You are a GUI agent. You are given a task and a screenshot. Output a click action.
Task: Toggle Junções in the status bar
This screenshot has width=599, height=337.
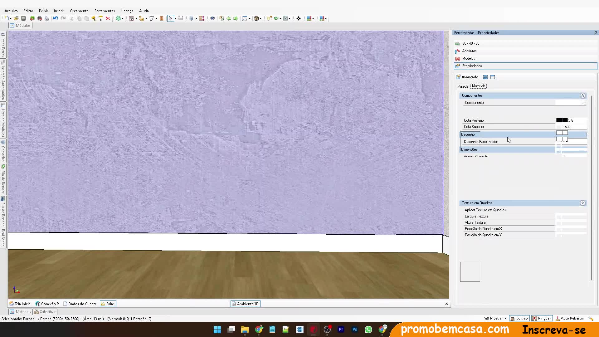tap(542, 318)
